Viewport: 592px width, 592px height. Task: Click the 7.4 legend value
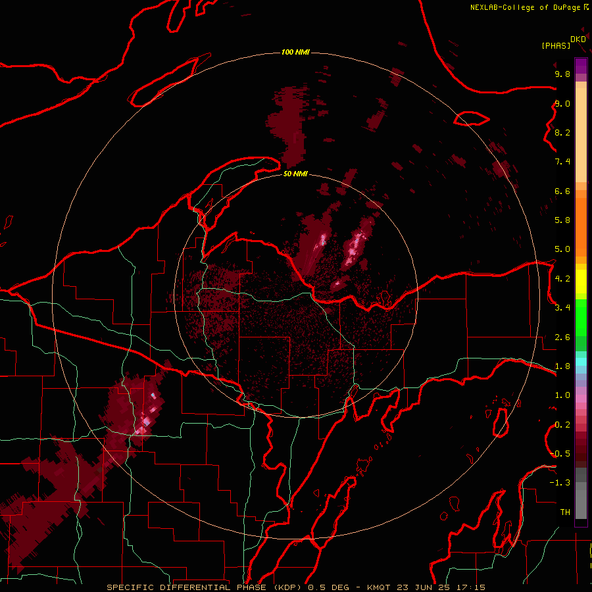(562, 162)
